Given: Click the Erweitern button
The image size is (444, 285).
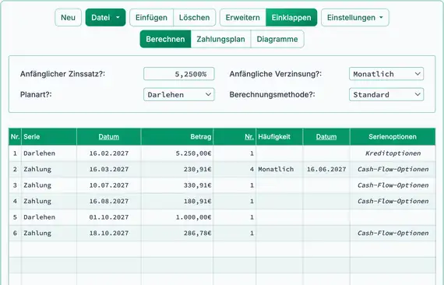Looking at the screenshot, I should [x=243, y=18].
